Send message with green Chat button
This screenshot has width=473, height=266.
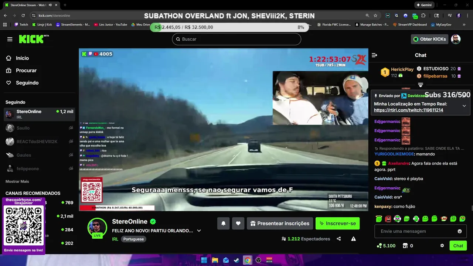[x=458, y=246]
